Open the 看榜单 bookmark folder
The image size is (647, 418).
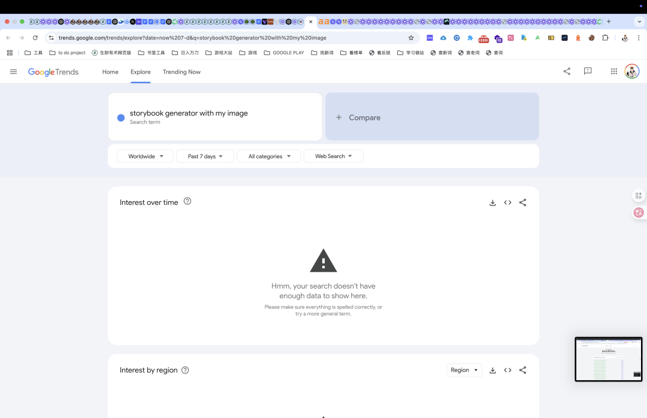click(352, 53)
